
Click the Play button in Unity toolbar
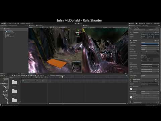click(76, 24)
